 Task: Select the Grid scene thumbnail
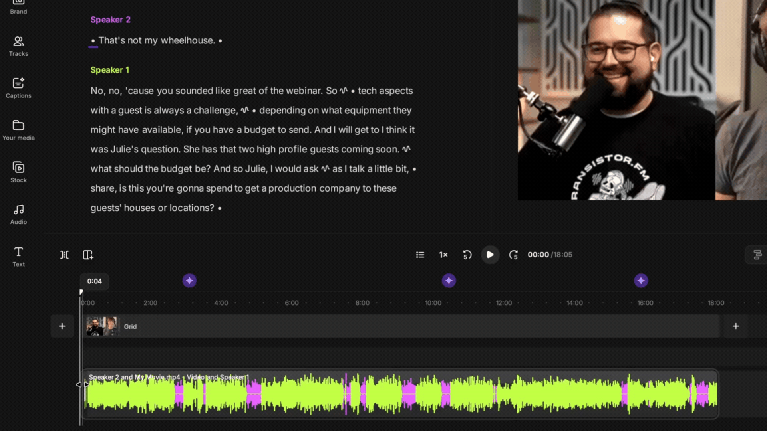[103, 326]
